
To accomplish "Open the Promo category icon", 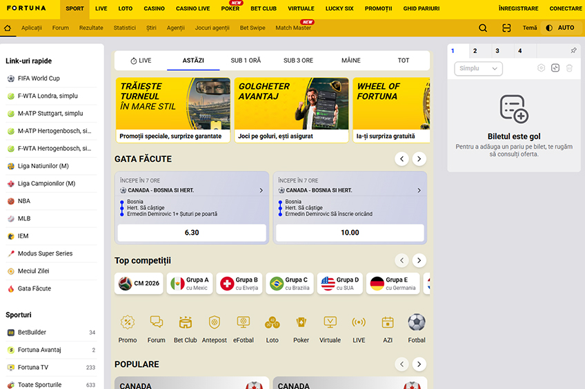I will 128,322.
